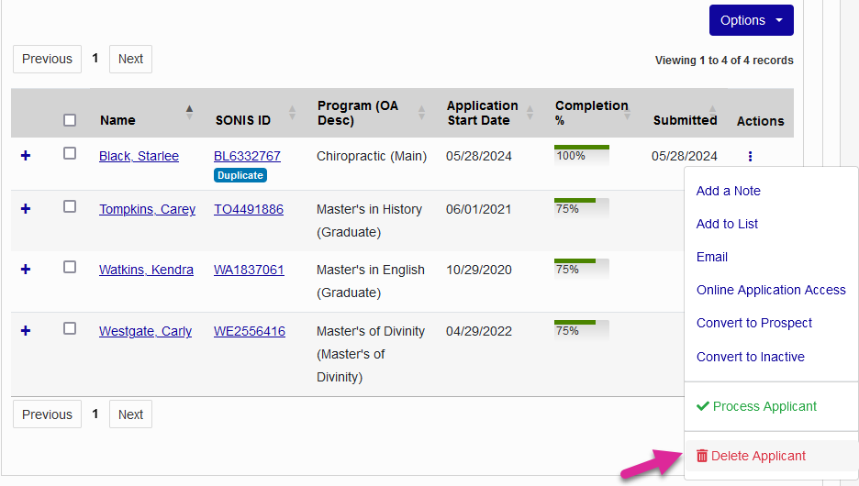Click Westgate's 75% completion progress bar
Image resolution: width=859 pixels, height=486 pixels.
582,330
